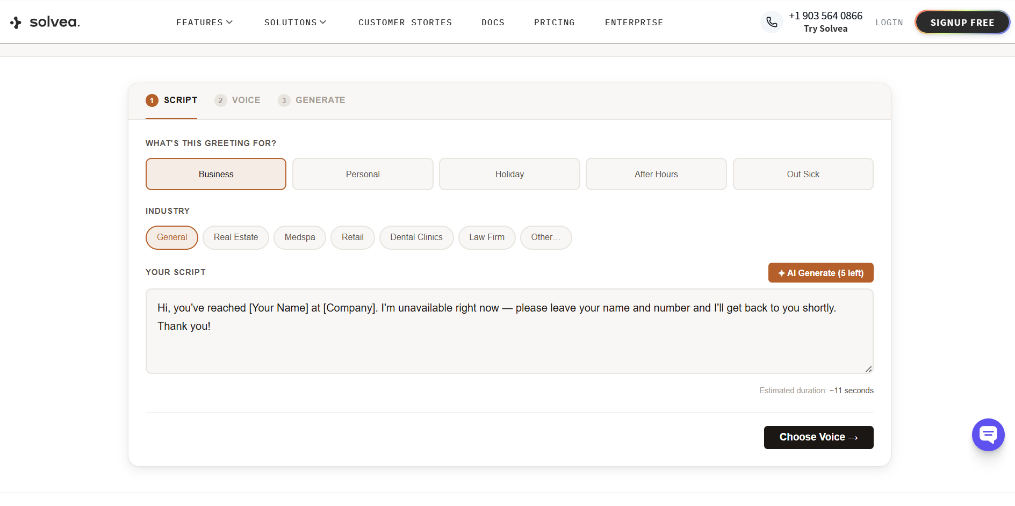Open the Pricing page from navigation
Viewport: 1015px width, 506px height.
554,22
